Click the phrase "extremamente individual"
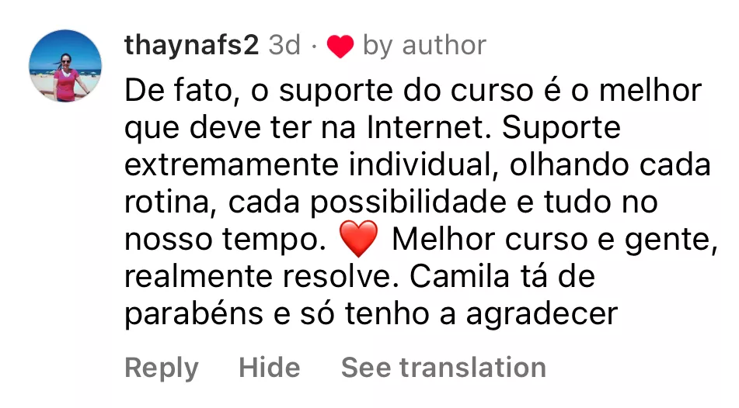The height and width of the screenshot is (408, 739). [311, 165]
